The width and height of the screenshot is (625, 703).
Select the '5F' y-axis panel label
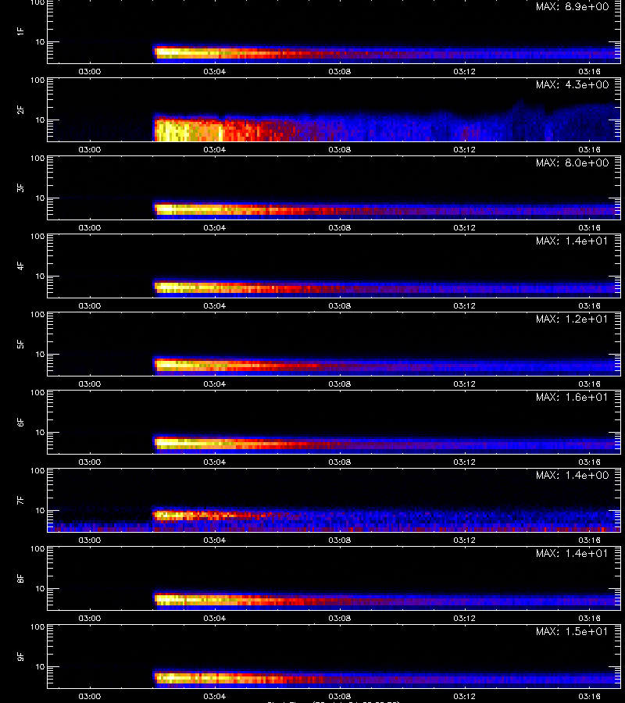tap(20, 344)
